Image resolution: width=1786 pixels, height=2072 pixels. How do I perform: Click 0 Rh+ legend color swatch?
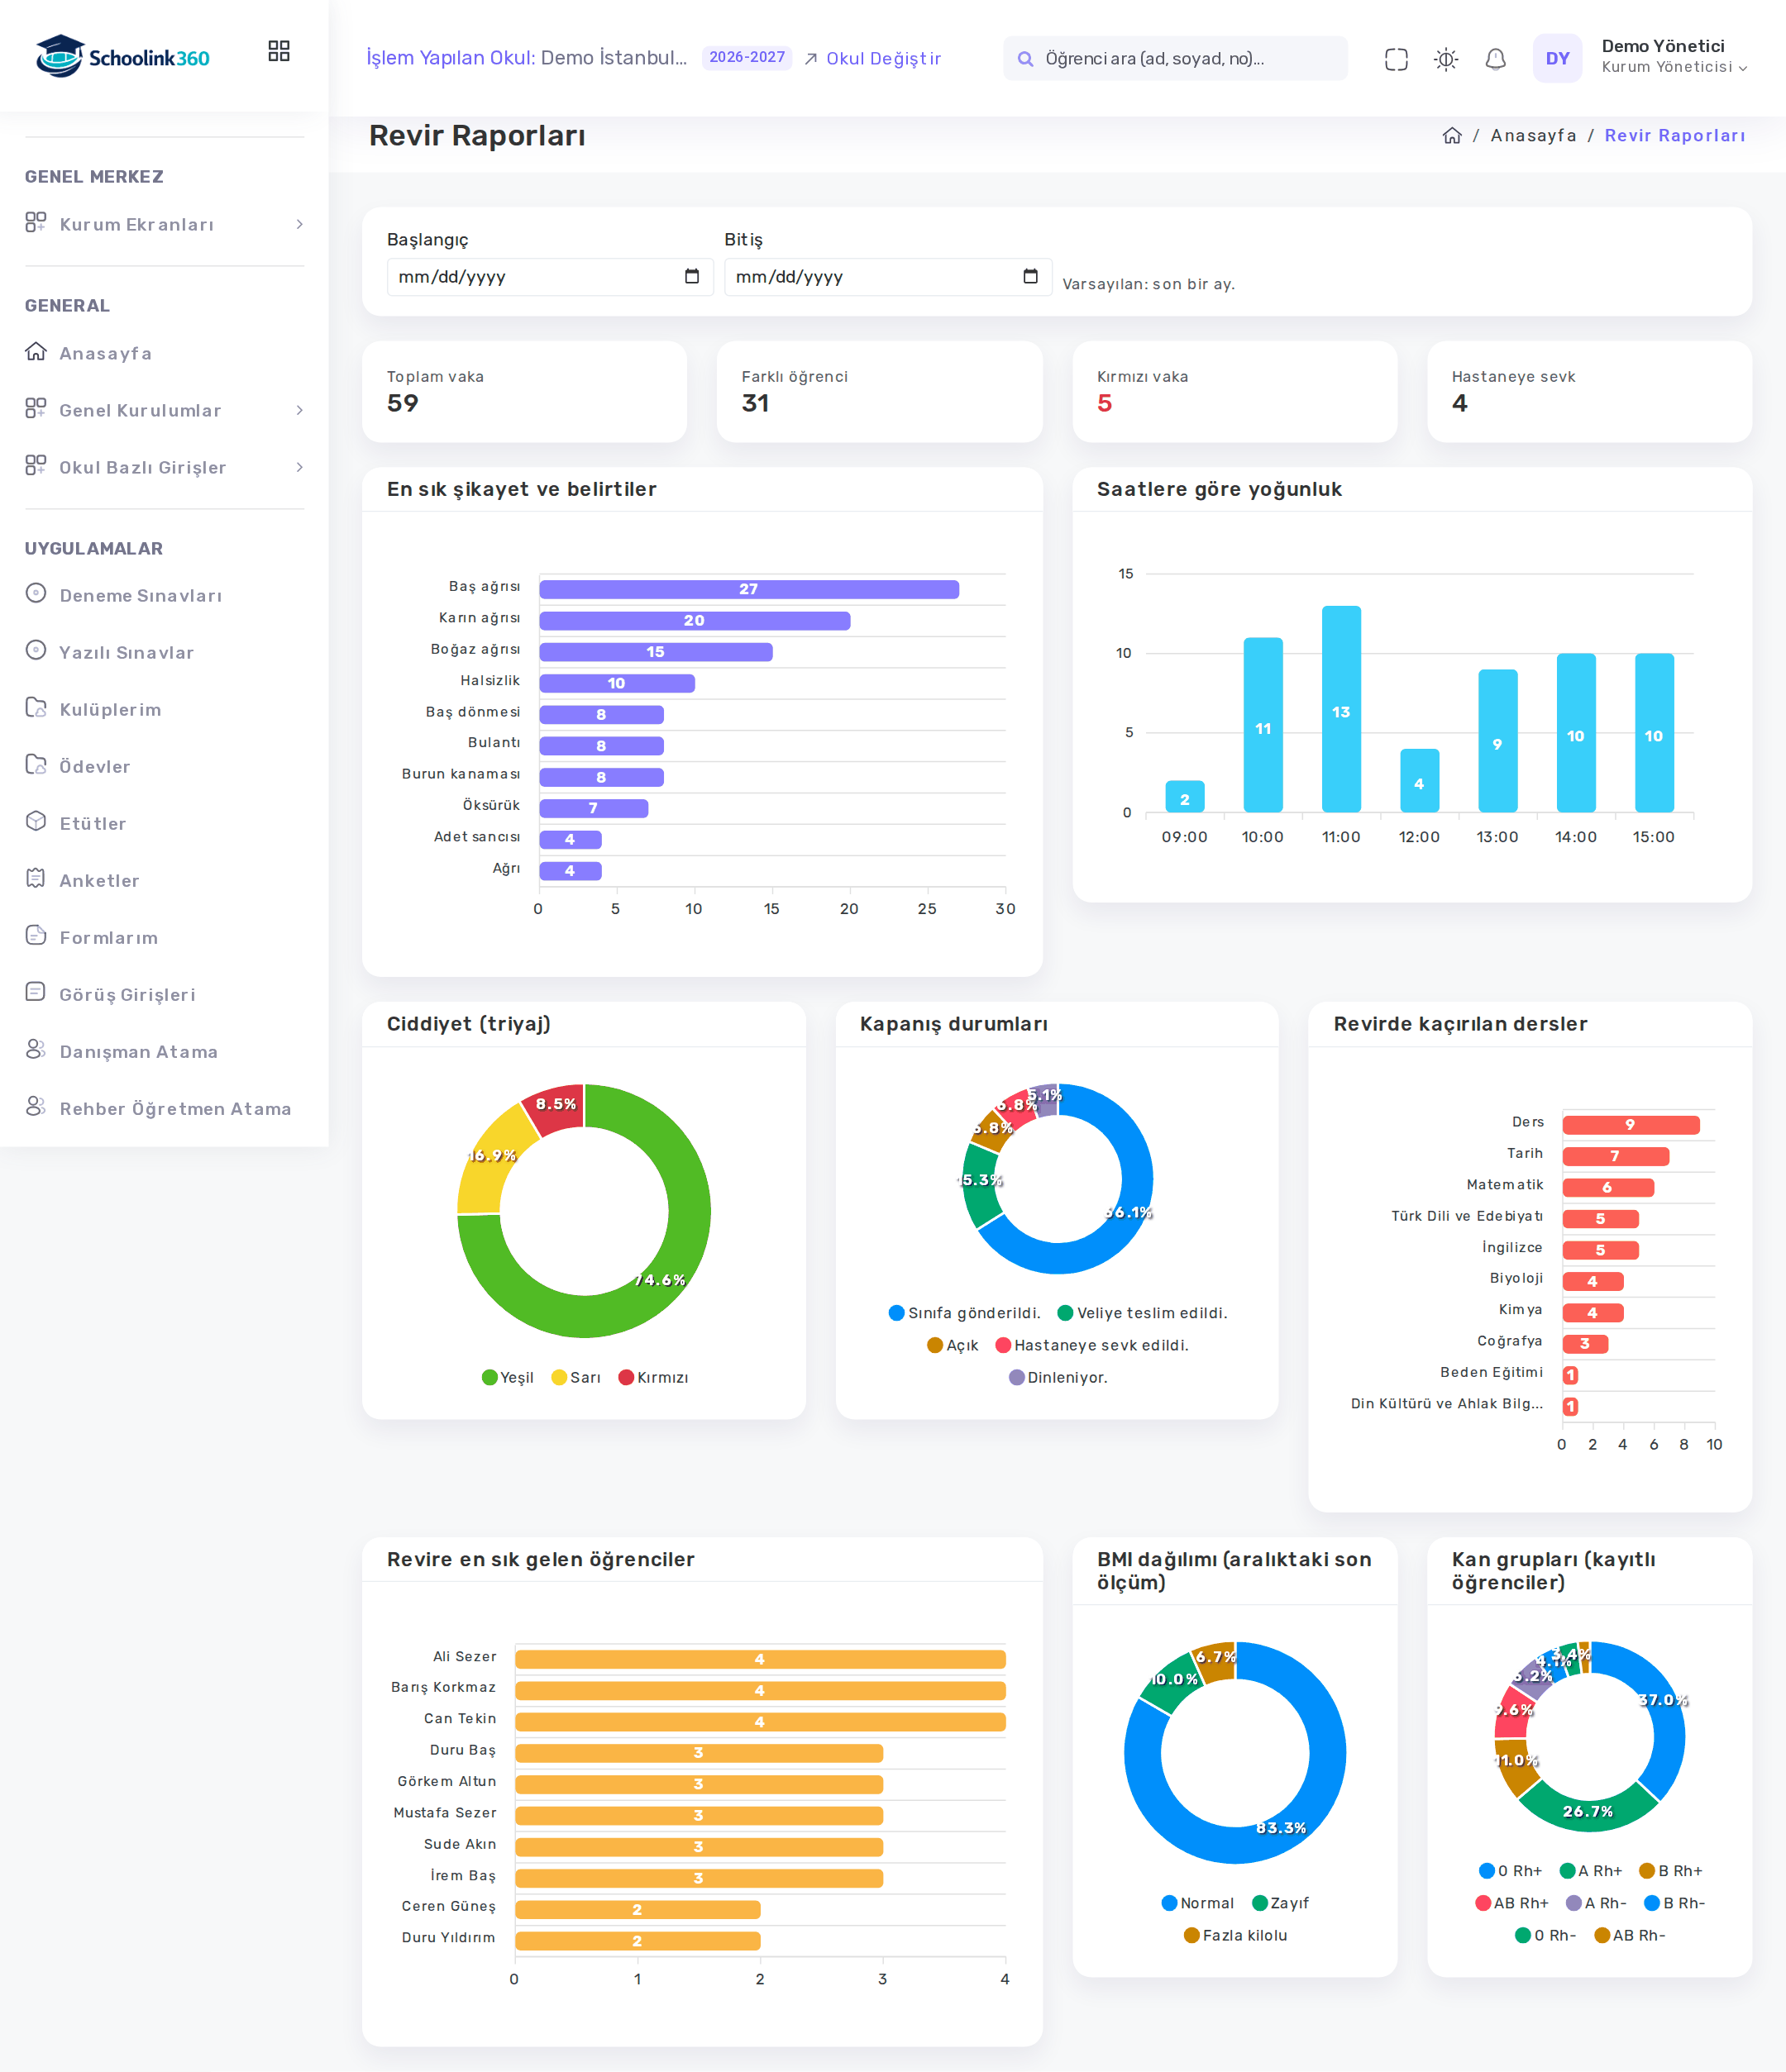pos(1487,1871)
